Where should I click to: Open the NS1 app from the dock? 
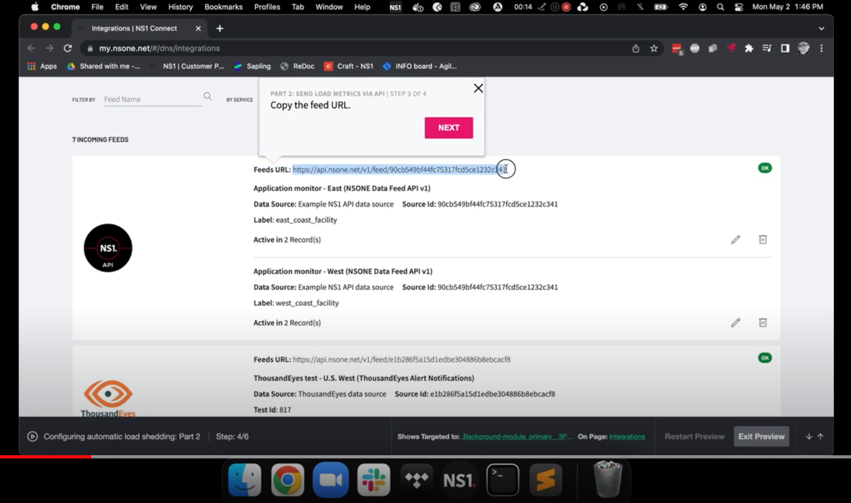459,480
